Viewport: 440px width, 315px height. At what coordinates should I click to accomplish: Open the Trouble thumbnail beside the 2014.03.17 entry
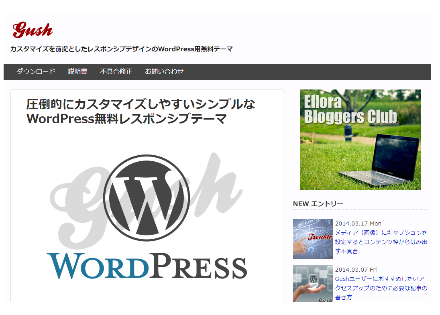click(x=313, y=239)
